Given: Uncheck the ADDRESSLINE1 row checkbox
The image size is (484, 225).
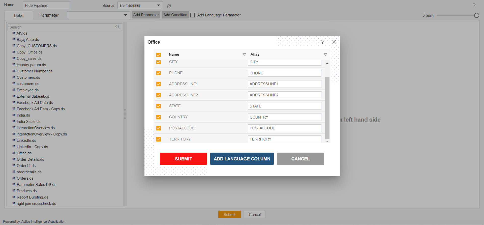Looking at the screenshot, I should [x=159, y=84].
